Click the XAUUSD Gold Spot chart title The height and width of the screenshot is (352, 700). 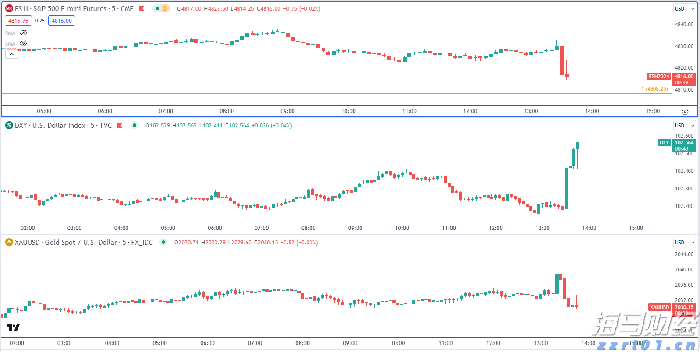tap(84, 242)
